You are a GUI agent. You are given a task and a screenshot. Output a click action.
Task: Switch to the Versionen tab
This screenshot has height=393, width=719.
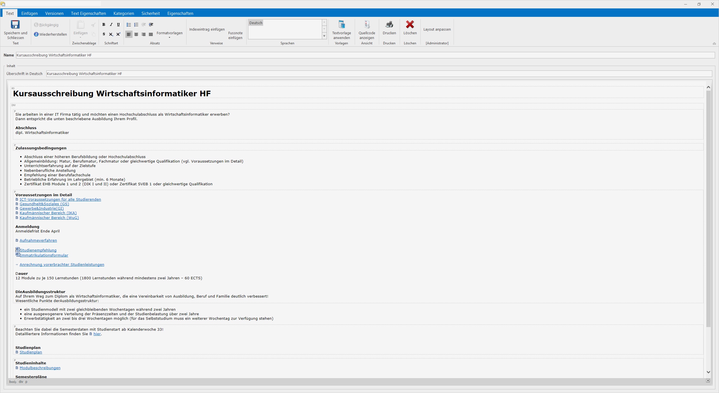pyautogui.click(x=54, y=13)
